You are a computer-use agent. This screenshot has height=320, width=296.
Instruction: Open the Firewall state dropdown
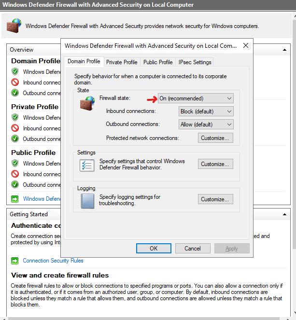pos(196,98)
